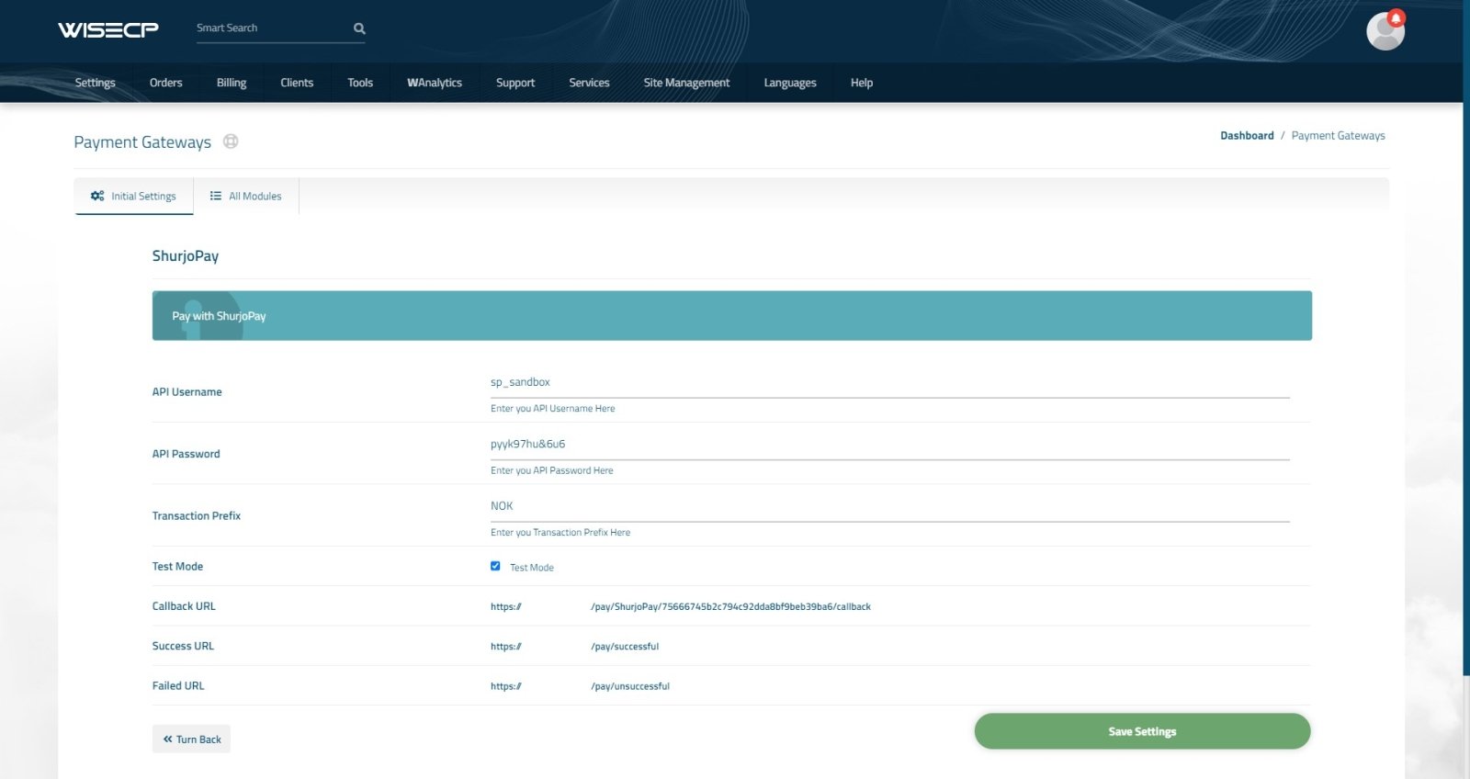Open the Clients menu

297,83
